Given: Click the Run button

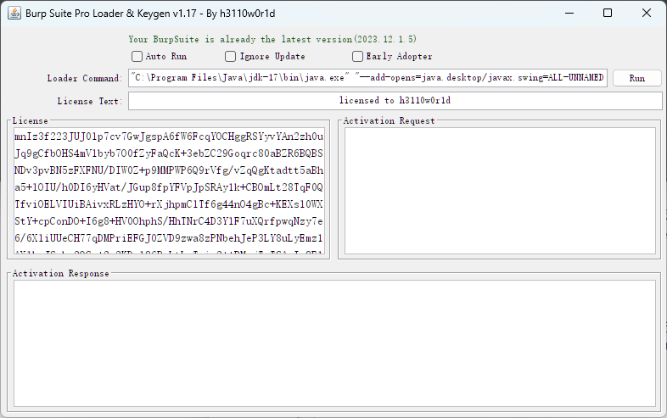Looking at the screenshot, I should [x=636, y=78].
